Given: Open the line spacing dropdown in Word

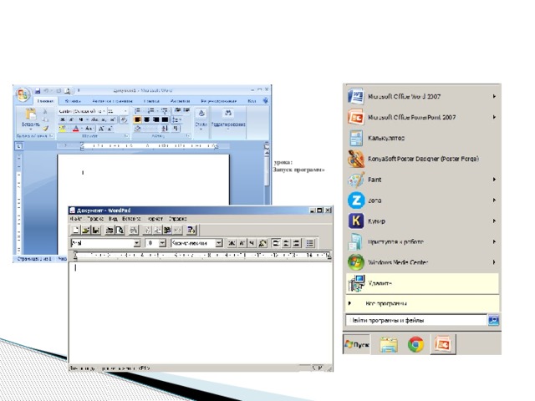Looking at the screenshot, I should [x=176, y=119].
